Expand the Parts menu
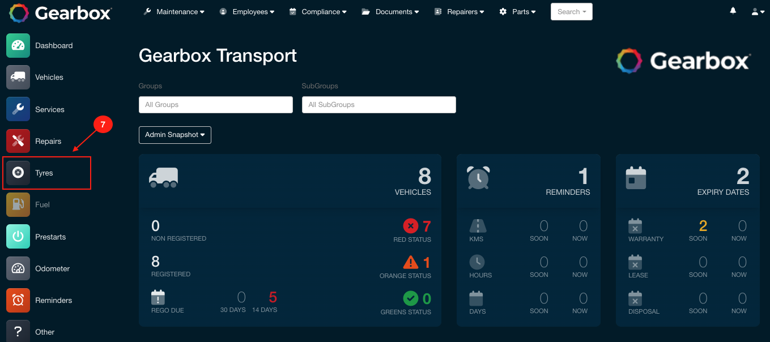This screenshot has width=770, height=342. tap(517, 11)
